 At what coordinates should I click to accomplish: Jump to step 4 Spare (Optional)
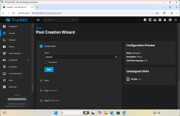tap(52, 100)
